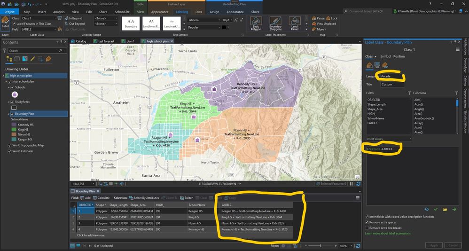Uncheck the World Hillshade layer visibility
This screenshot has height=251, width=469.
[x=9, y=151]
